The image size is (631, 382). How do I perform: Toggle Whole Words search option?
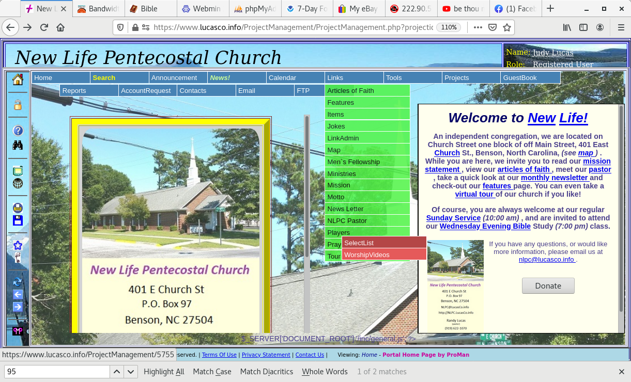[x=325, y=372]
